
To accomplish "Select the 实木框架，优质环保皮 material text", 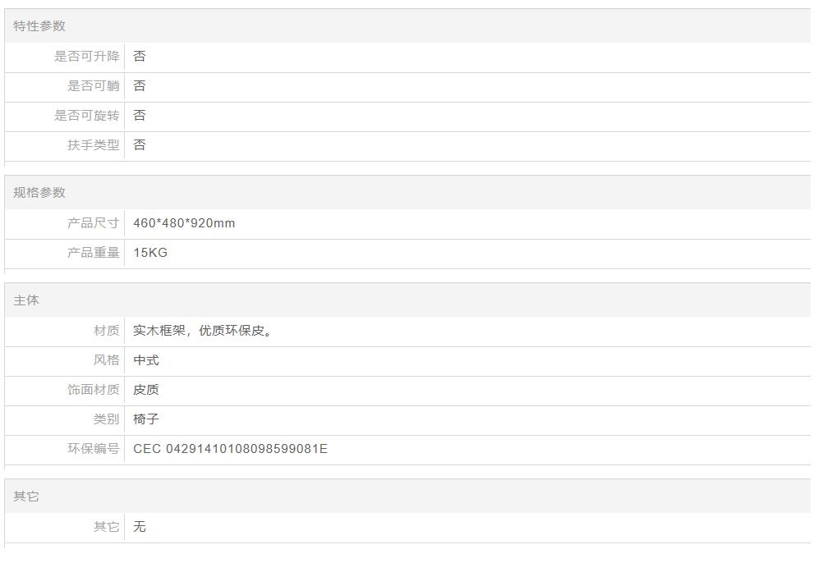I will pyautogui.click(x=202, y=331).
